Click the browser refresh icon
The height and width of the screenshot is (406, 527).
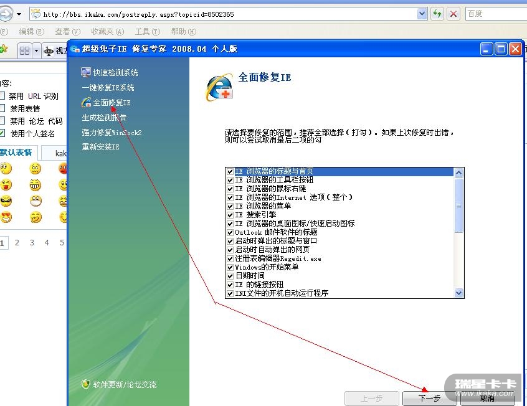[437, 14]
